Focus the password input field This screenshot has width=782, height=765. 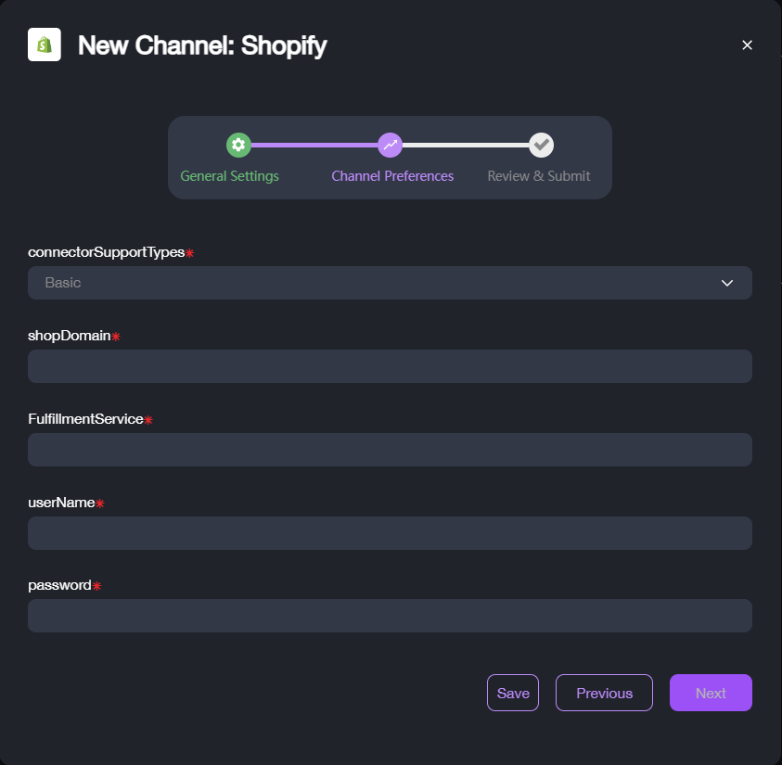(x=390, y=616)
